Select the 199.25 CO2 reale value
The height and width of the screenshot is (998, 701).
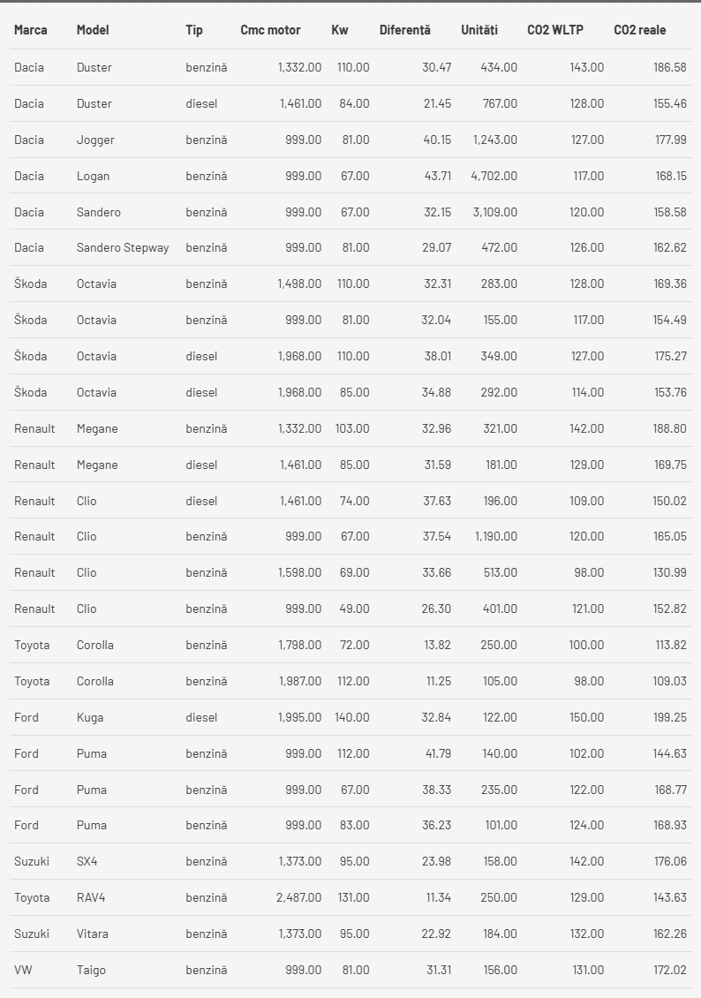[x=669, y=717]
